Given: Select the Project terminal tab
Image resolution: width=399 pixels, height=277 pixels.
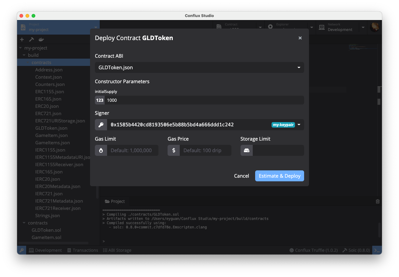Looking at the screenshot, I should (x=115, y=201).
